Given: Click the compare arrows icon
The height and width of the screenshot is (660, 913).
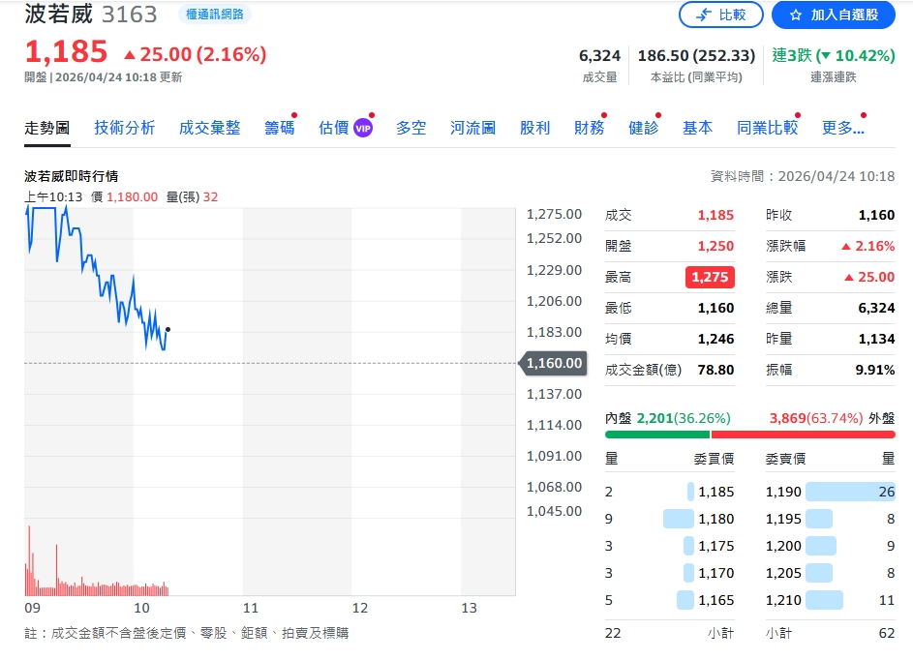Looking at the screenshot, I should tap(703, 15).
